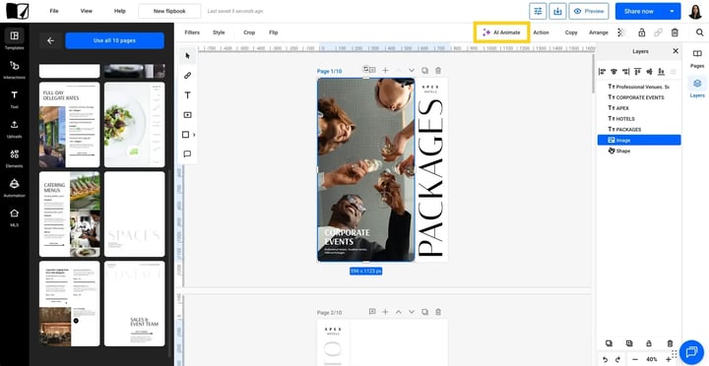
Task: Open the Interactions sidebar panel
Action: point(15,69)
